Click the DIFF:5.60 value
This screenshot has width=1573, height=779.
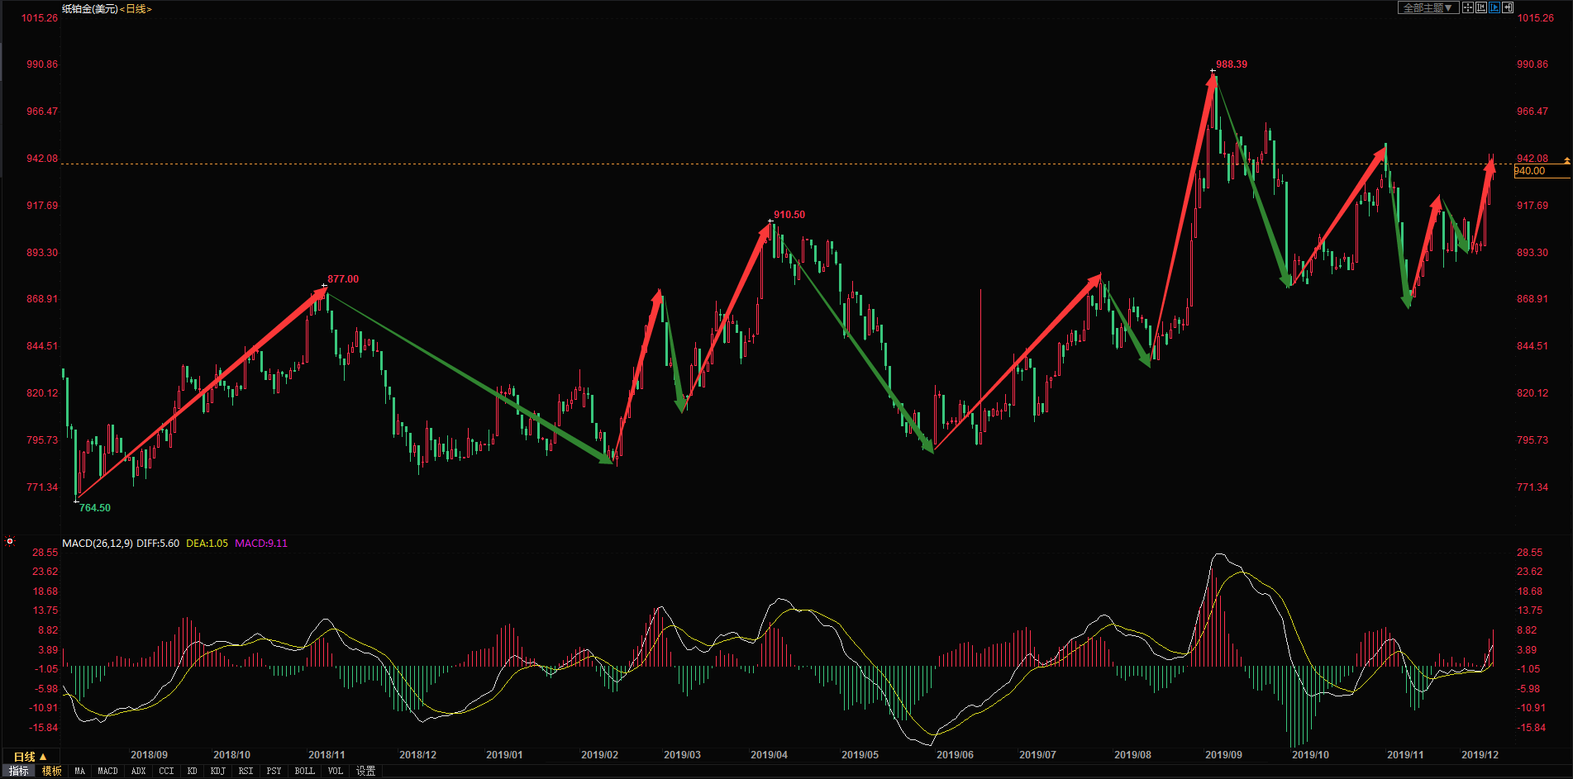click(x=158, y=543)
